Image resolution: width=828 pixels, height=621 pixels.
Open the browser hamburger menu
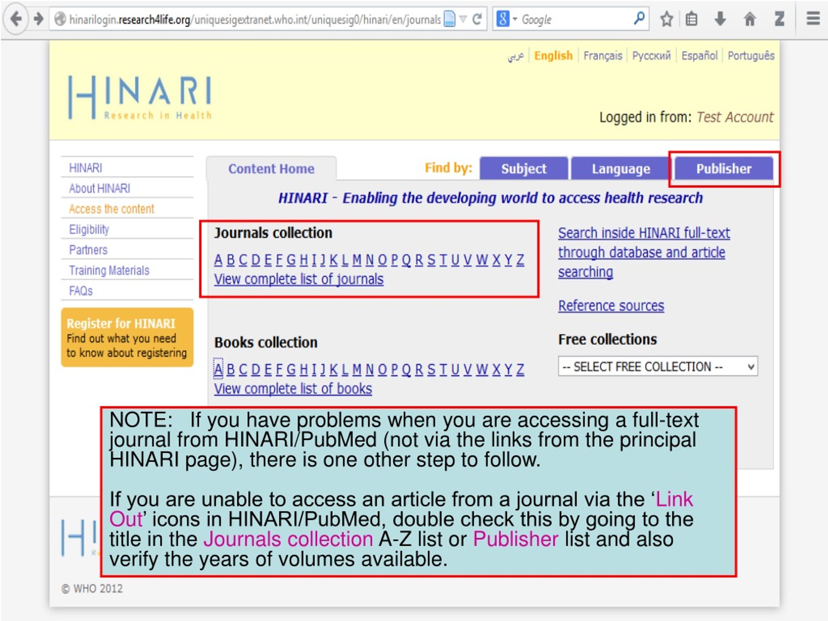coord(813,18)
